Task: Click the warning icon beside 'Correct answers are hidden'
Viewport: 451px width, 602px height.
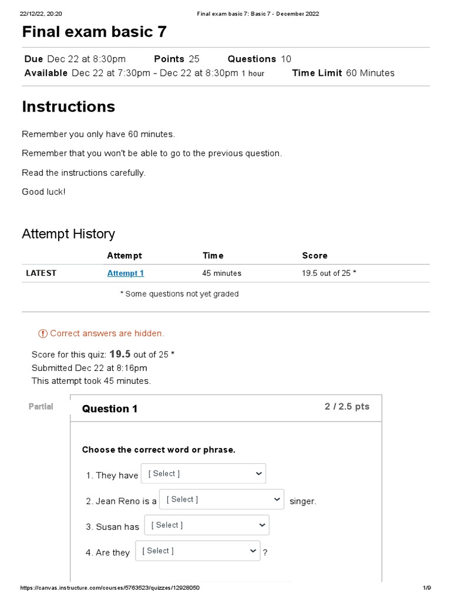Action: tap(43, 334)
